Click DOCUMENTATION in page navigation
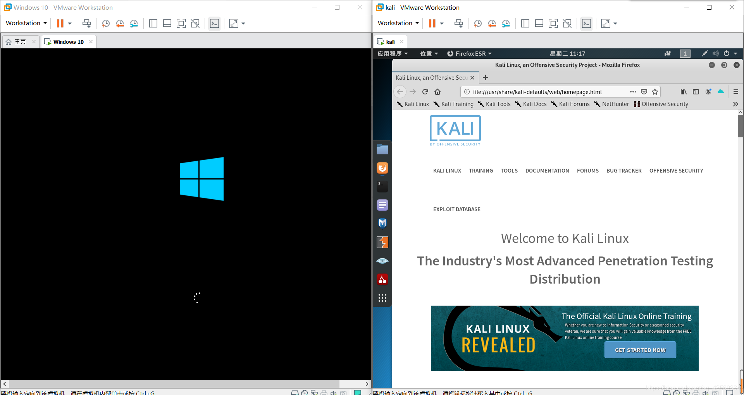Screen dimensions: 744x395 (547, 171)
